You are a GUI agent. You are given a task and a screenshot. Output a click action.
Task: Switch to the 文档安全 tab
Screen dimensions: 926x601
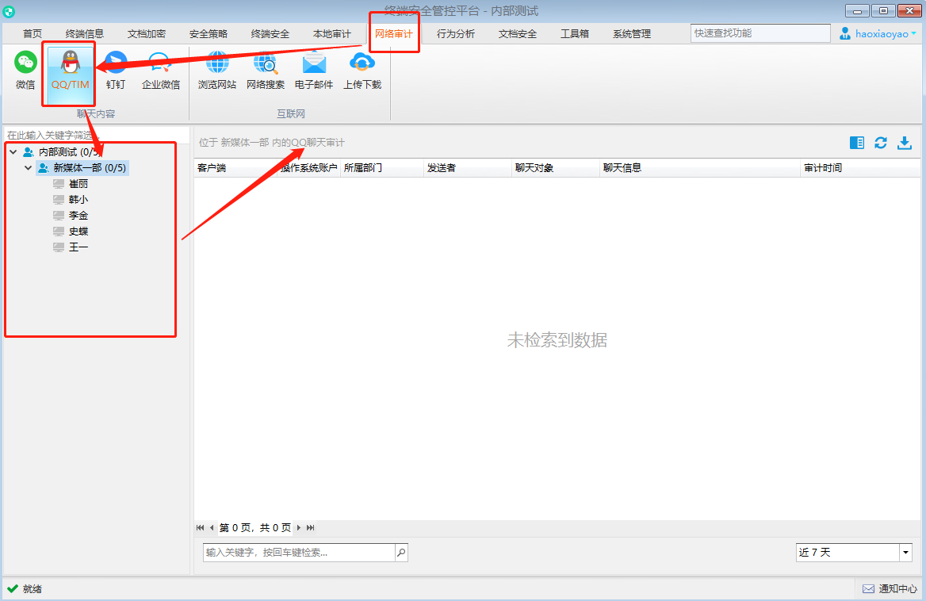click(x=518, y=33)
